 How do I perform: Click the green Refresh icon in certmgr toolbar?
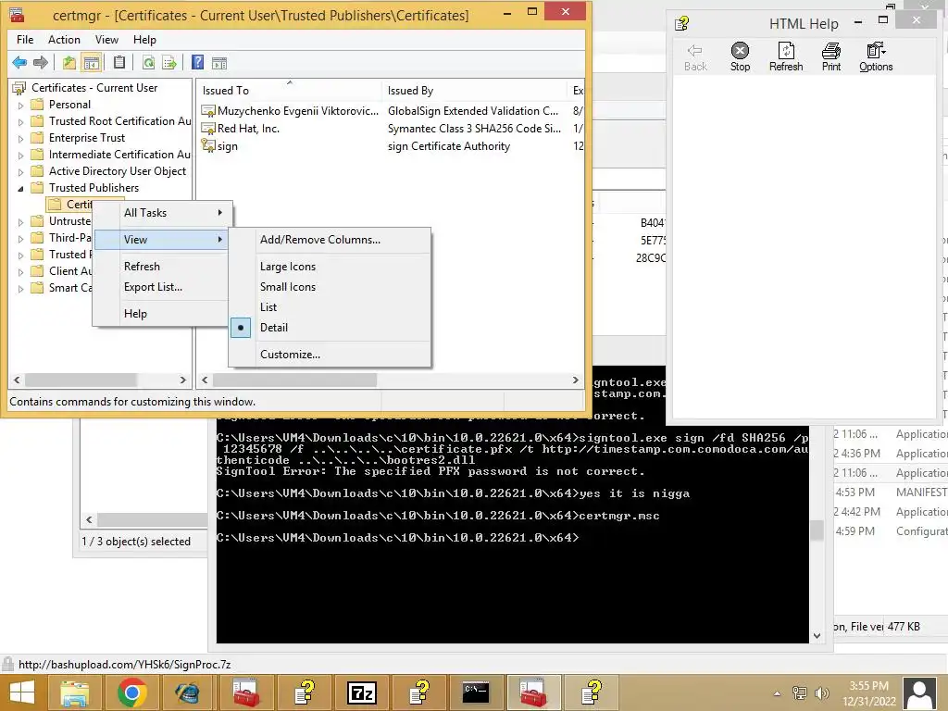coord(148,62)
